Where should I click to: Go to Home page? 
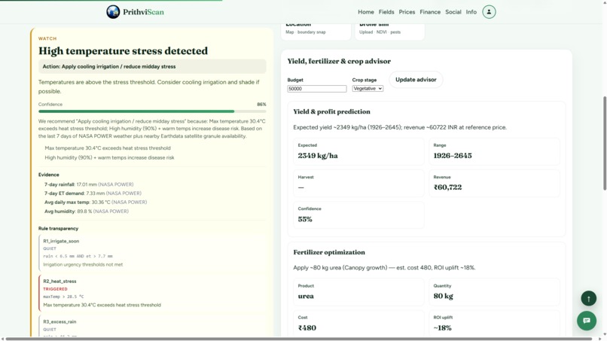click(366, 12)
